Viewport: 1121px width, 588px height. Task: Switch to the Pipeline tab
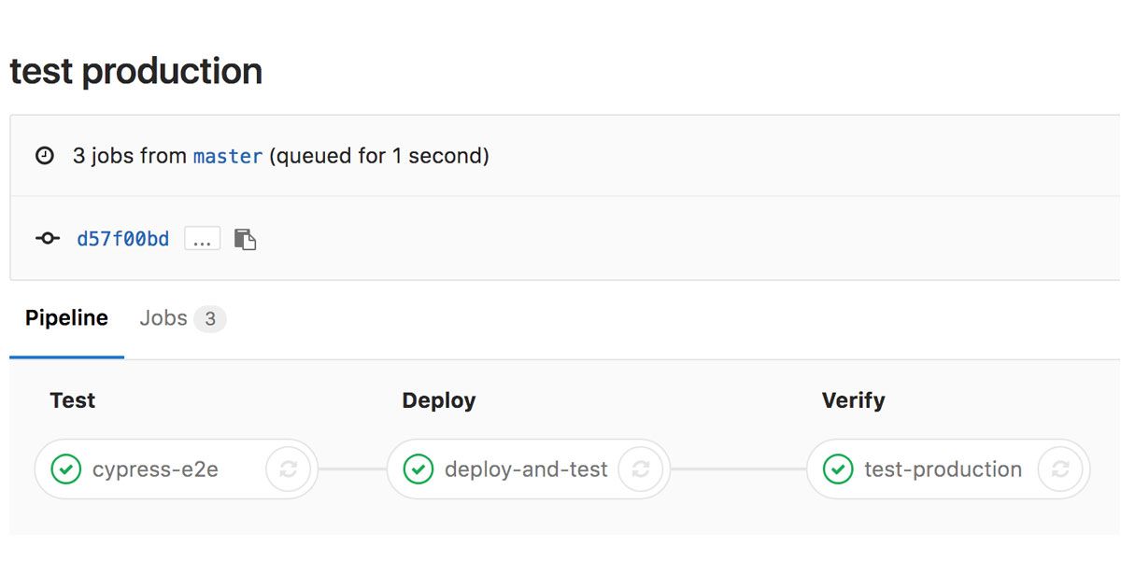pos(66,318)
